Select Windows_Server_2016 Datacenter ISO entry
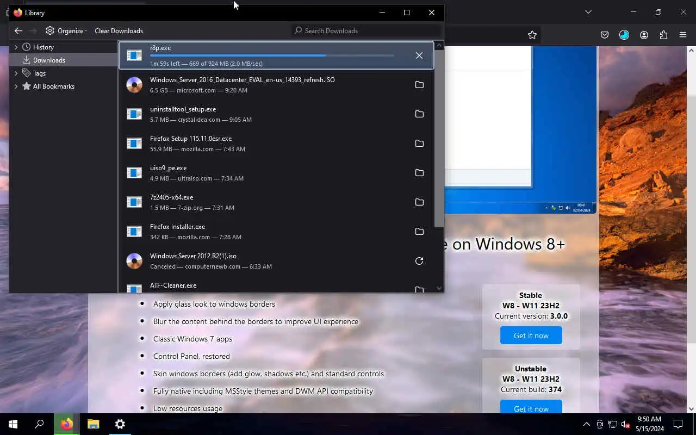The width and height of the screenshot is (696, 435). point(276,85)
